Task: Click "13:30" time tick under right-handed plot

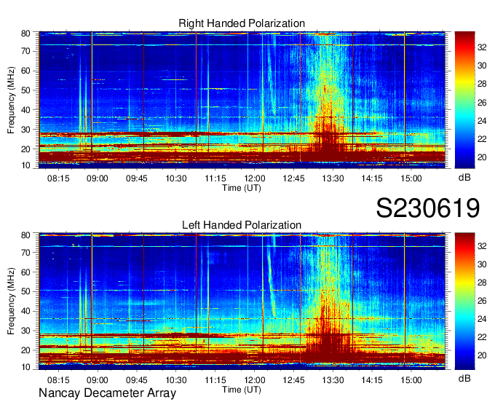Action: 333,178
